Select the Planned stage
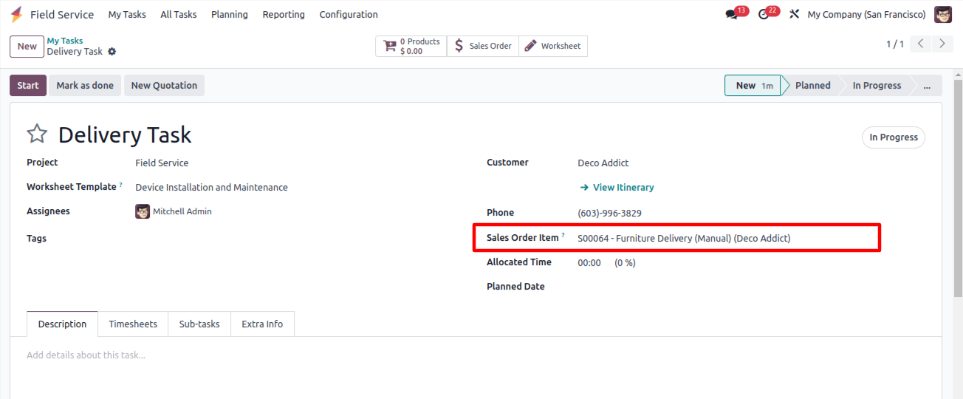The width and height of the screenshot is (963, 399). pos(812,86)
